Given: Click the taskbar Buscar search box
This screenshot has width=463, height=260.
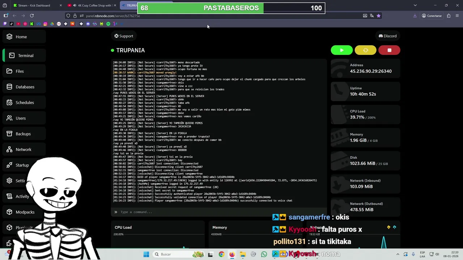Looking at the screenshot, I should [x=179, y=254].
